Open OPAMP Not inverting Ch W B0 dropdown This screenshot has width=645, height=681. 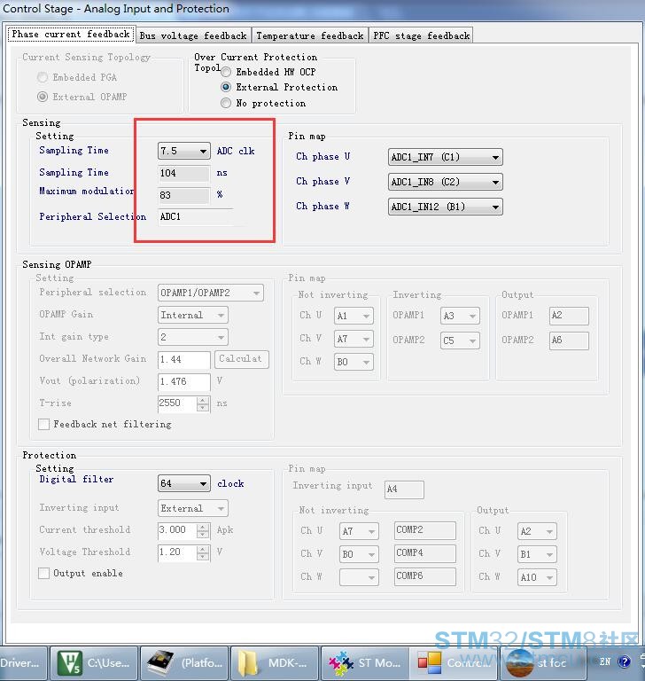point(354,362)
